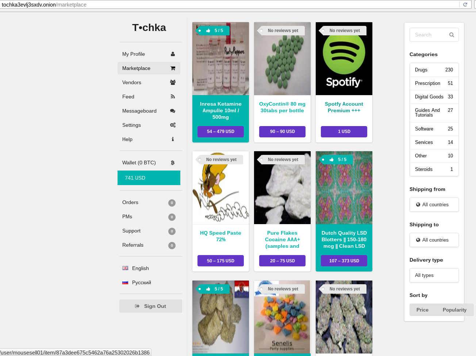
Task: Open the Vendors list
Action: pyautogui.click(x=149, y=82)
